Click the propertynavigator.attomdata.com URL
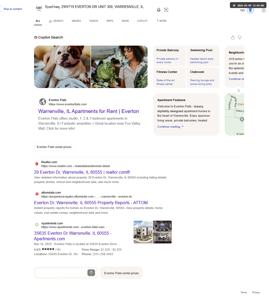 87,196
